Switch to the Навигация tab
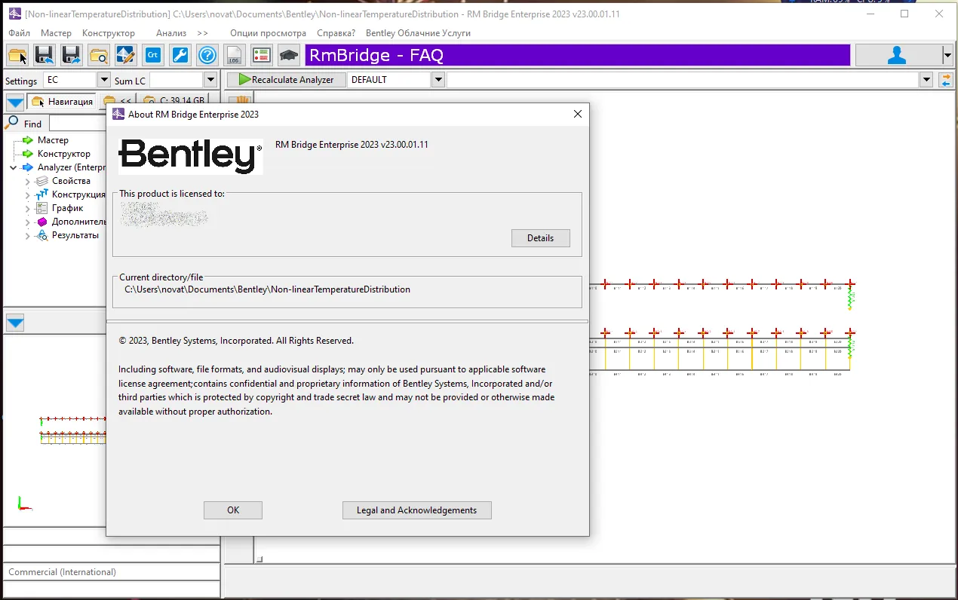 tap(62, 102)
